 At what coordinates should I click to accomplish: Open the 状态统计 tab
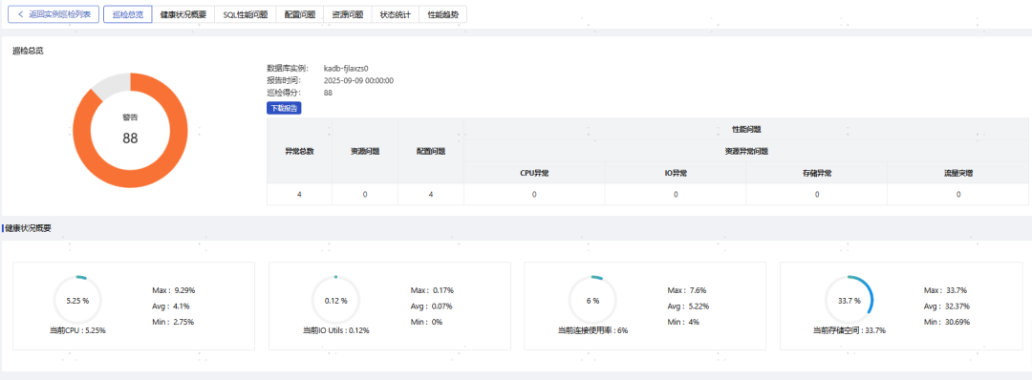click(x=396, y=14)
